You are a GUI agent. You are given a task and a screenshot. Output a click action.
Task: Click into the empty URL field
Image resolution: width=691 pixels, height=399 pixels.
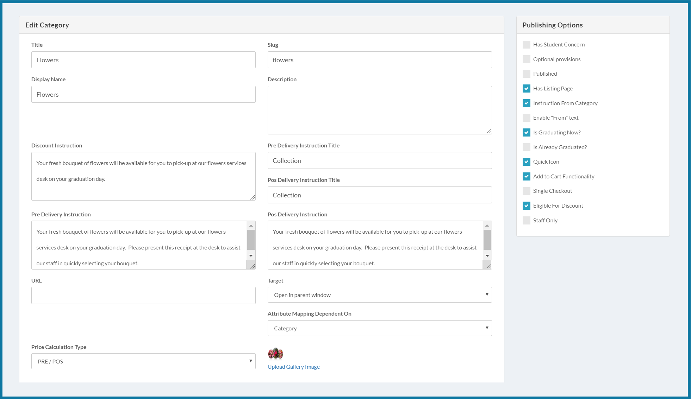[143, 296]
